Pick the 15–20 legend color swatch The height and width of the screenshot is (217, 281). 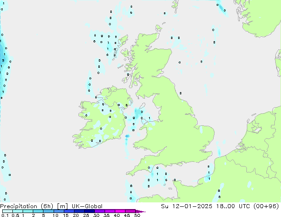pyautogui.click(x=69, y=211)
